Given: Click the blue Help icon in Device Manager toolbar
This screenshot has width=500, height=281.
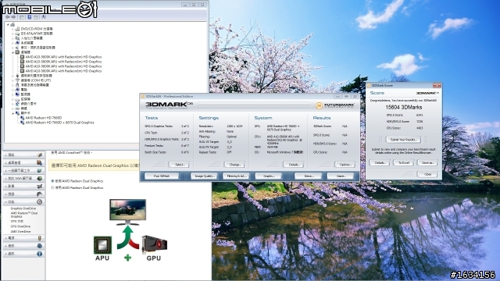Looking at the screenshot, I should [x=30, y=17].
